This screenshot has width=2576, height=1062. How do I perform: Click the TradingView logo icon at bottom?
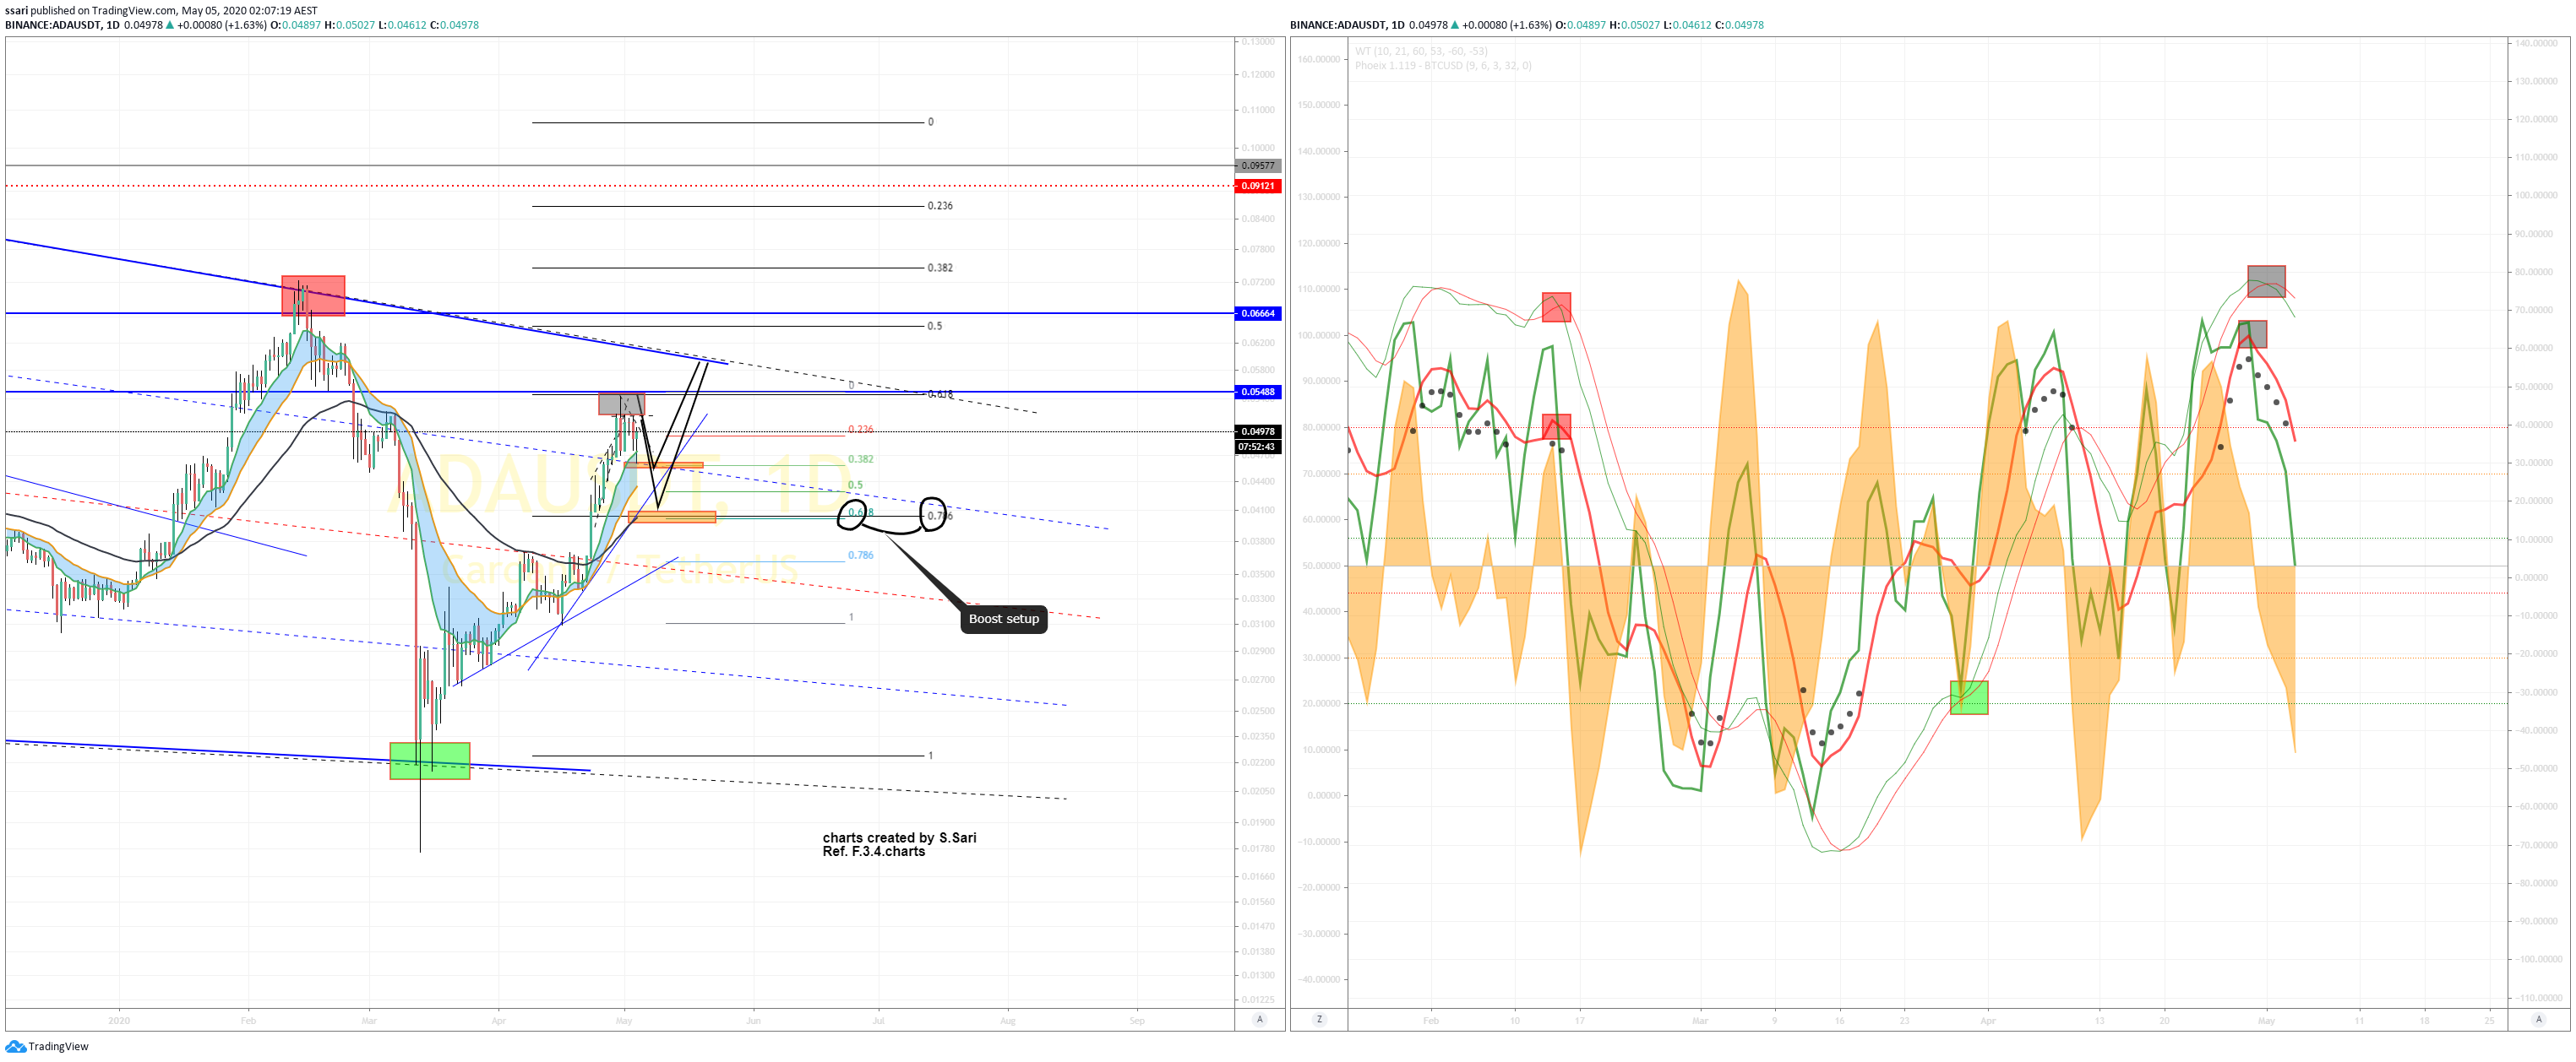[15, 1046]
